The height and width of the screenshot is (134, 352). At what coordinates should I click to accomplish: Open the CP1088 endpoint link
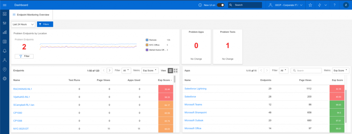click(x=18, y=121)
